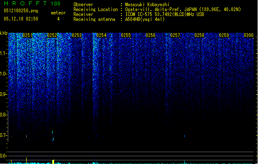Click the observer name Masayuki Kobayashi

pos(147,5)
